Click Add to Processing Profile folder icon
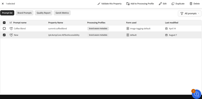This screenshot has height=99, width=202. click(x=128, y=3)
